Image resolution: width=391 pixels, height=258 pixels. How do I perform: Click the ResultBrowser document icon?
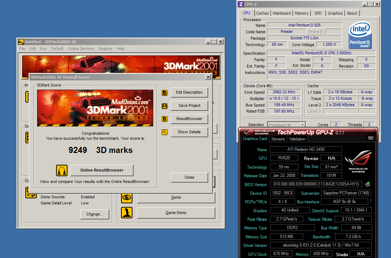pos(165,119)
